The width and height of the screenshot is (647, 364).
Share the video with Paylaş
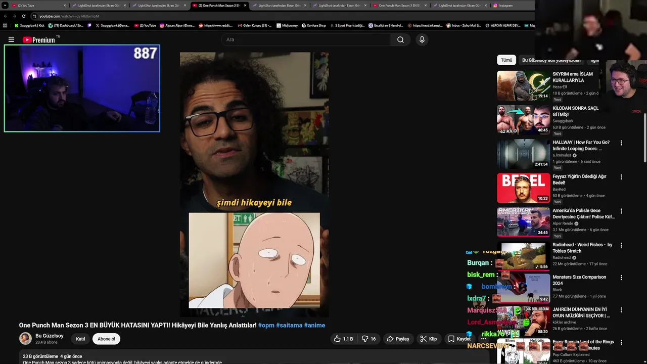click(x=397, y=339)
